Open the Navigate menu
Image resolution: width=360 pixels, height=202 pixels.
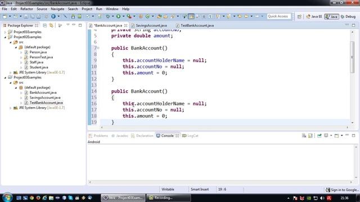tap(57, 9)
